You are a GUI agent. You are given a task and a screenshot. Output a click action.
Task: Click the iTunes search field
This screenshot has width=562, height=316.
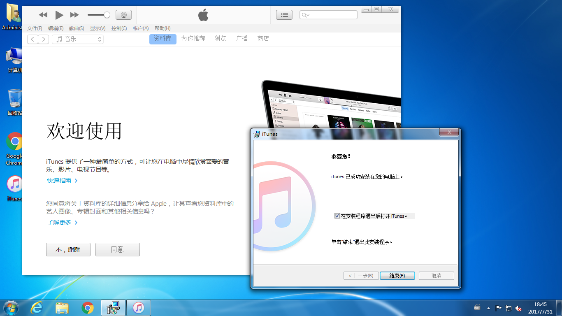coord(328,15)
